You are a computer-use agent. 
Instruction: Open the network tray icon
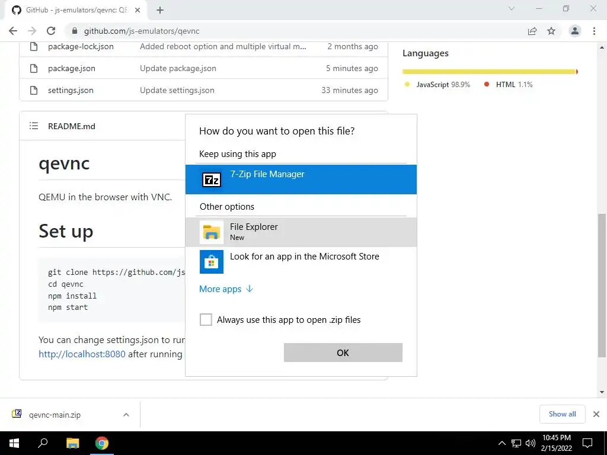[516, 443]
